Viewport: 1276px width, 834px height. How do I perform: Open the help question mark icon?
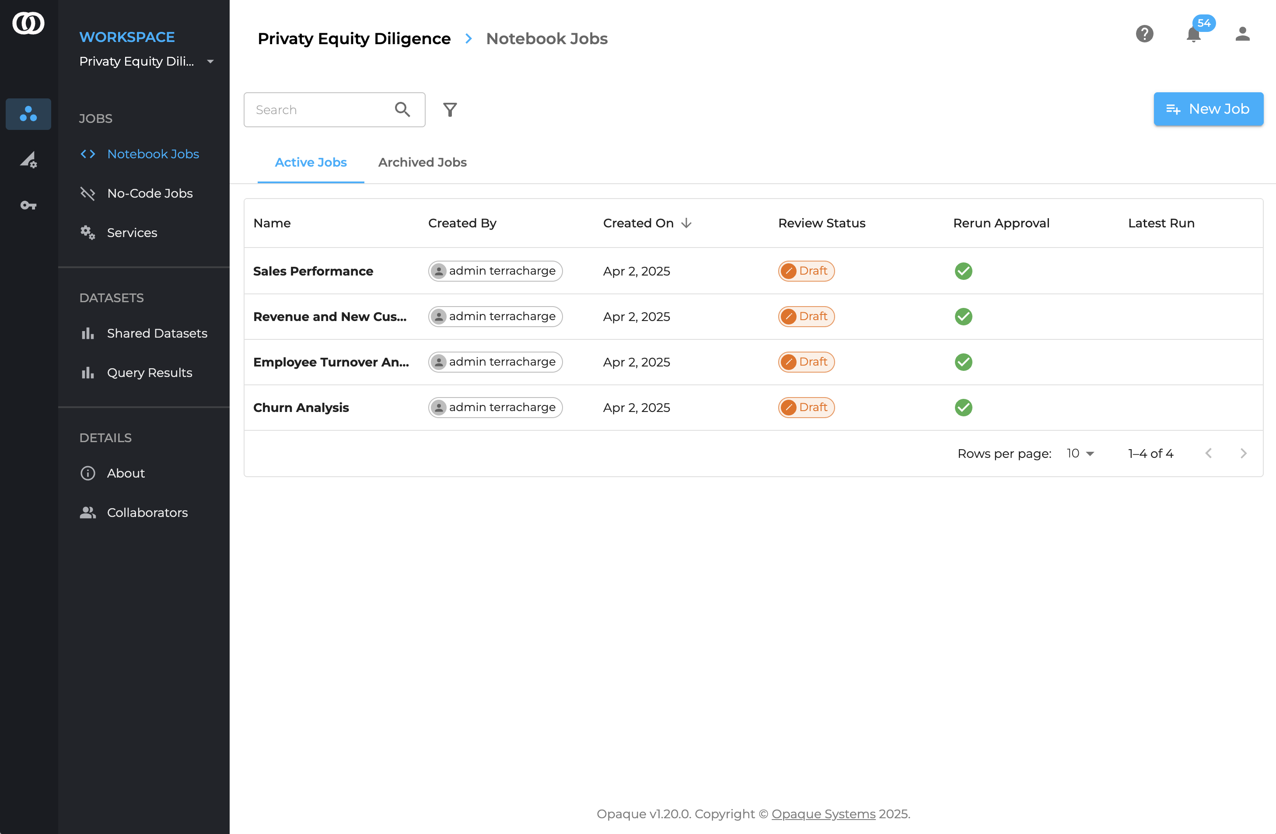click(1144, 34)
